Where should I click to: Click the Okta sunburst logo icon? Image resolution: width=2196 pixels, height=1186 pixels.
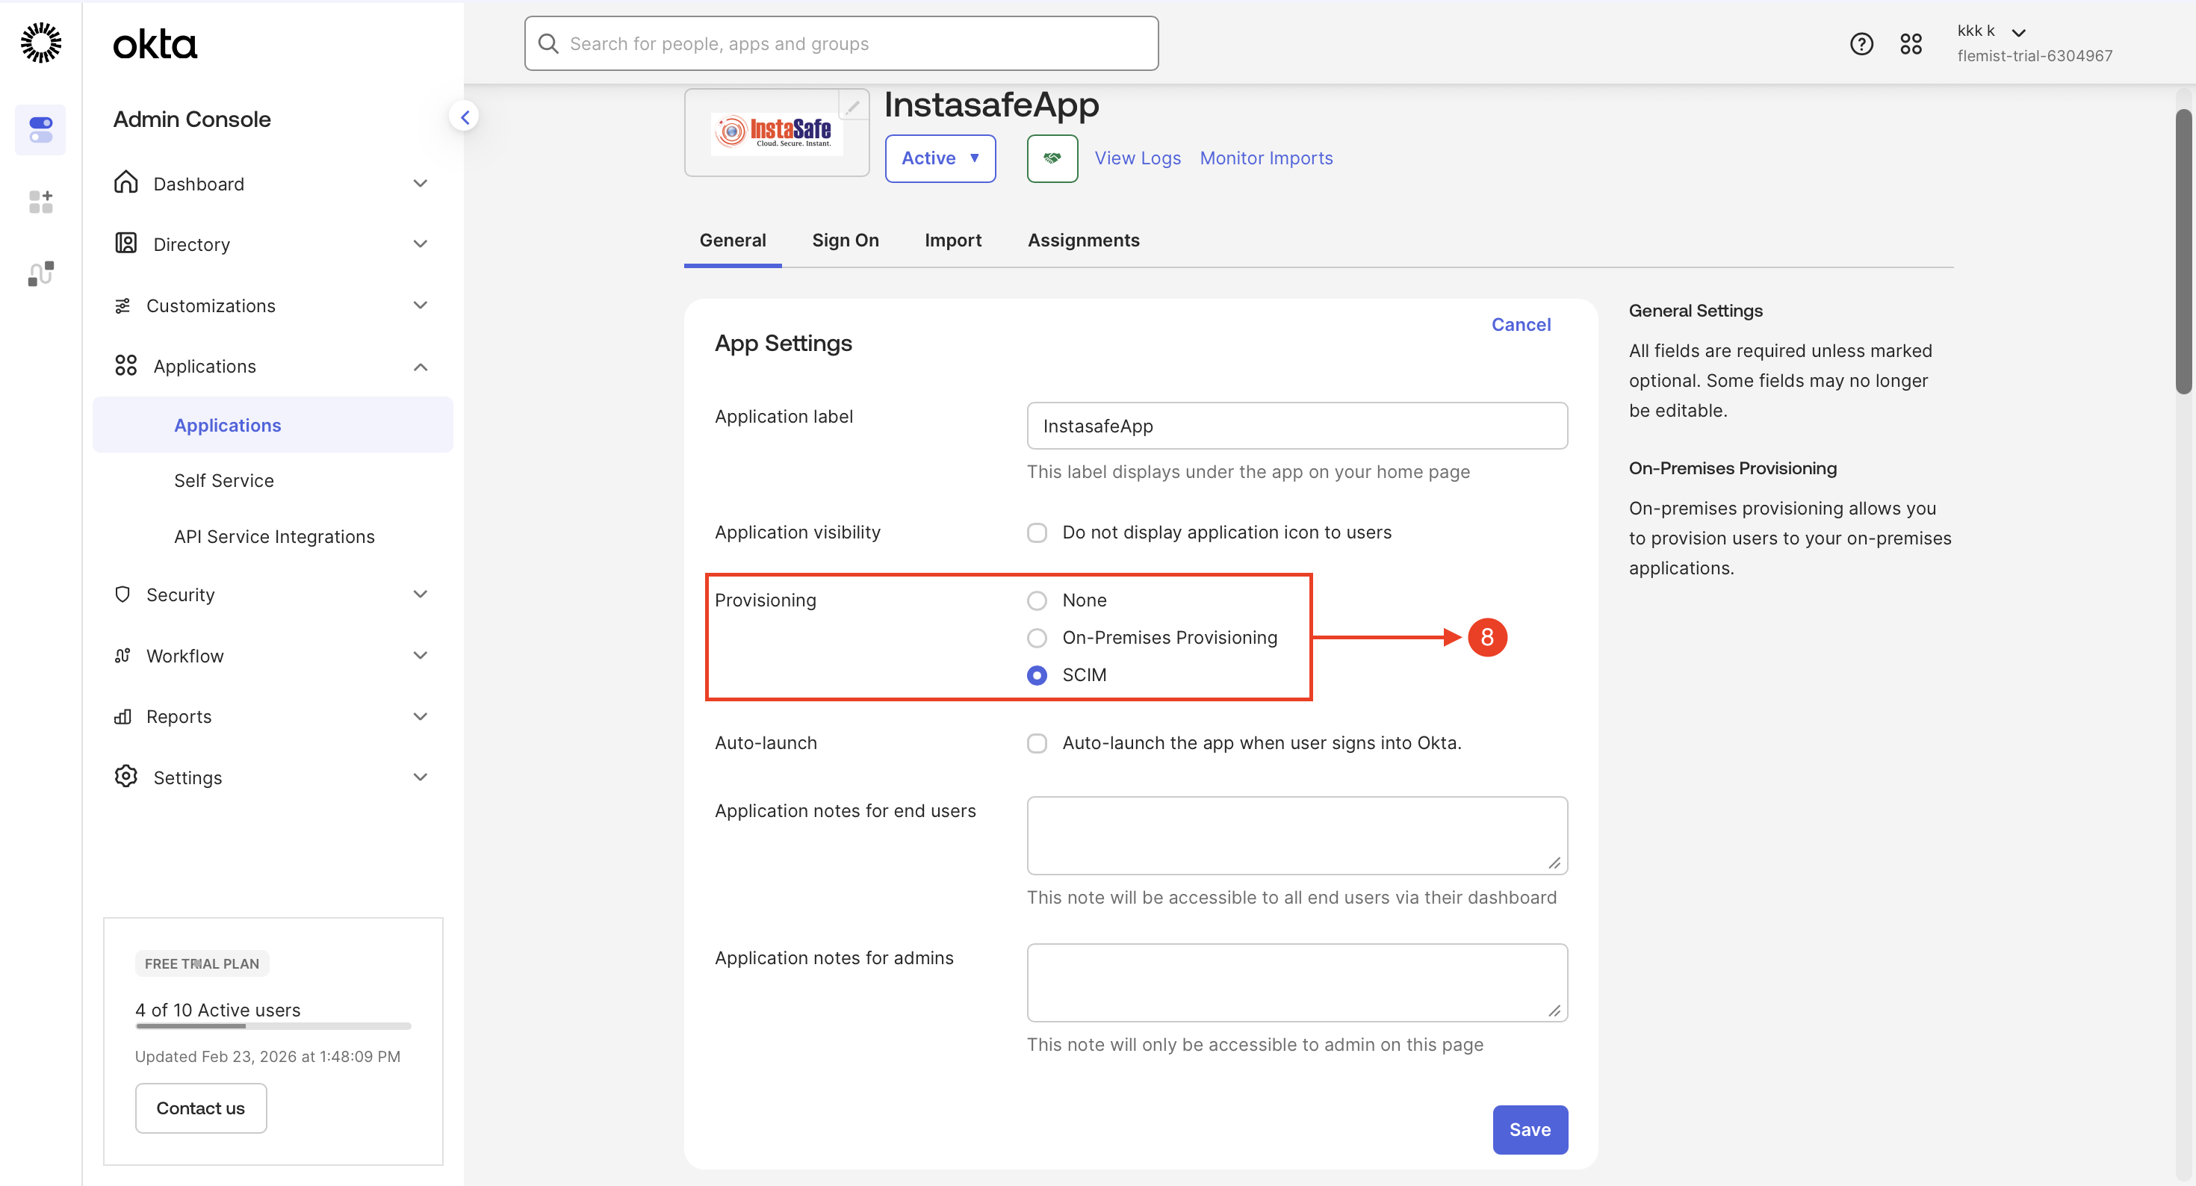pyautogui.click(x=41, y=43)
